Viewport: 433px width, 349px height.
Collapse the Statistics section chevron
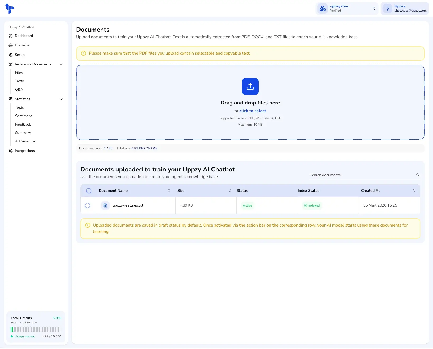click(61, 99)
